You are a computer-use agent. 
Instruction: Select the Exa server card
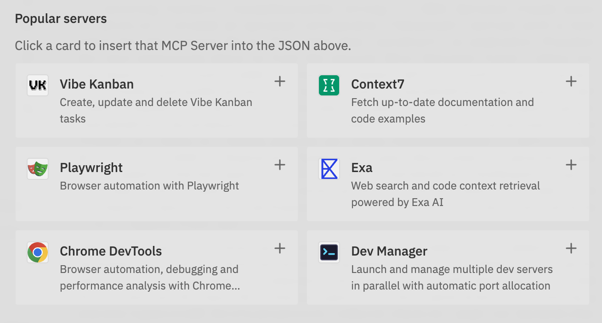click(448, 184)
